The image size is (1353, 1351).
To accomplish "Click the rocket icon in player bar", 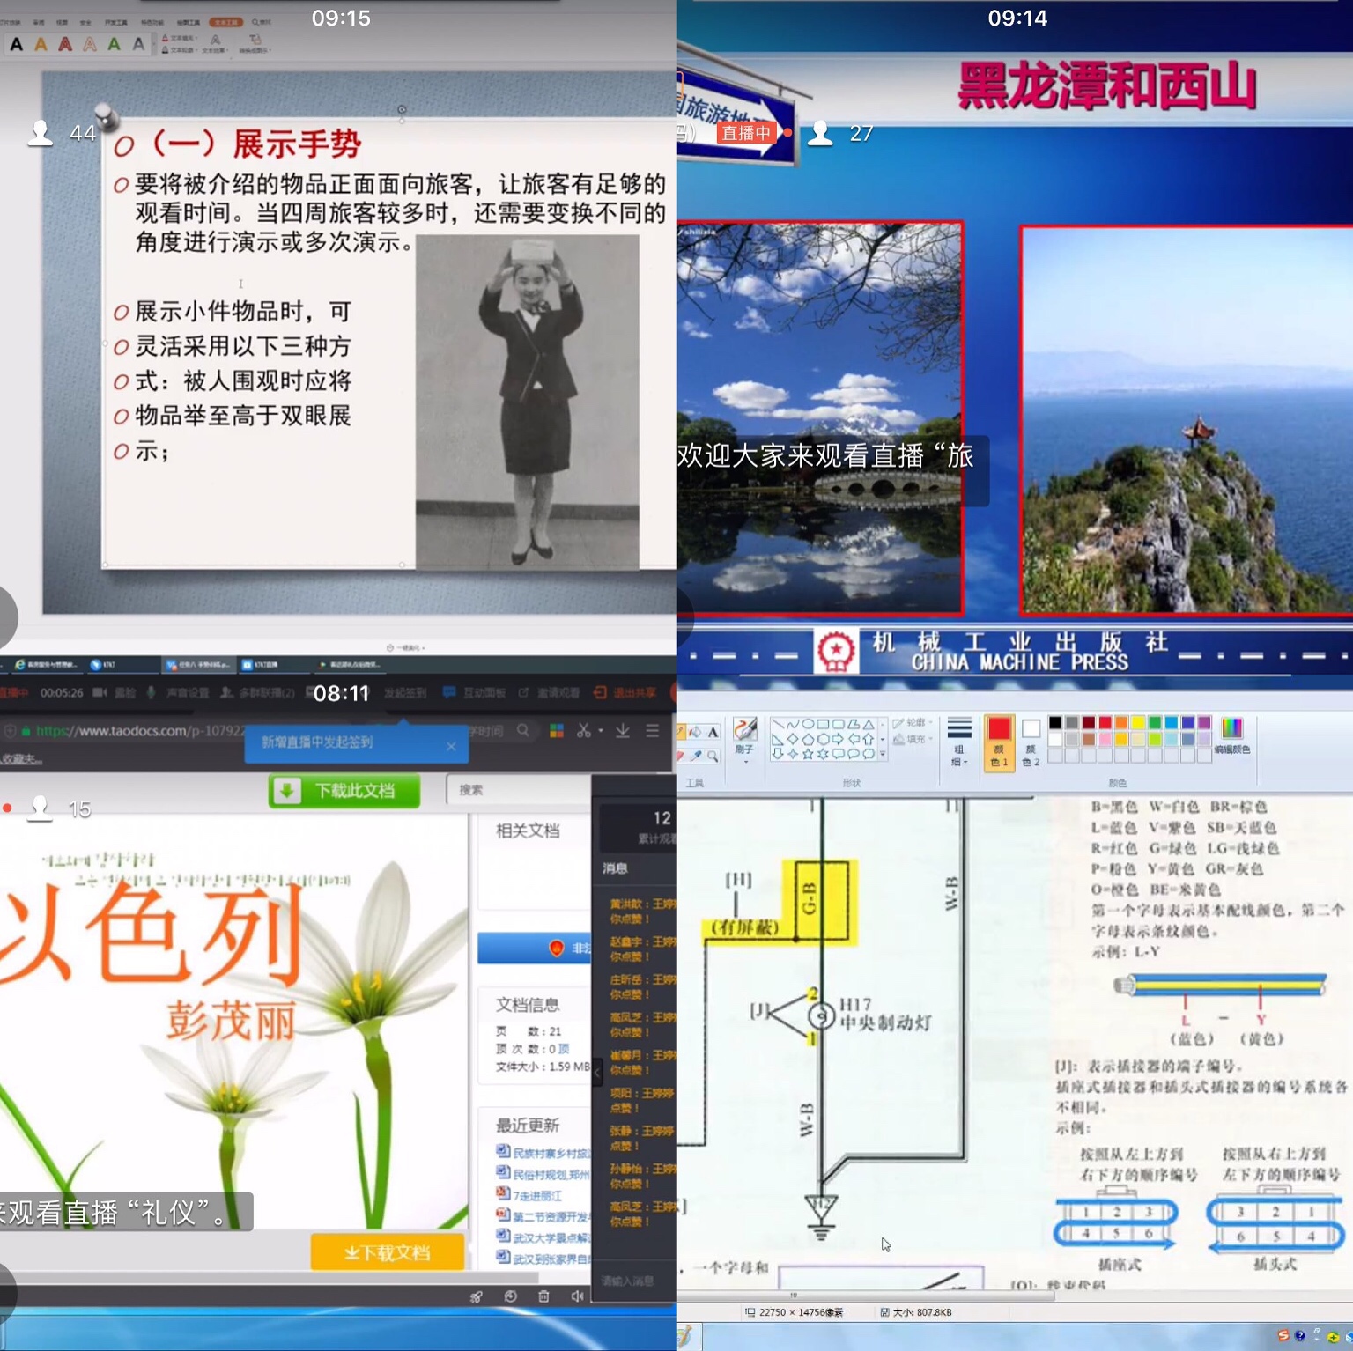I will [x=477, y=1296].
